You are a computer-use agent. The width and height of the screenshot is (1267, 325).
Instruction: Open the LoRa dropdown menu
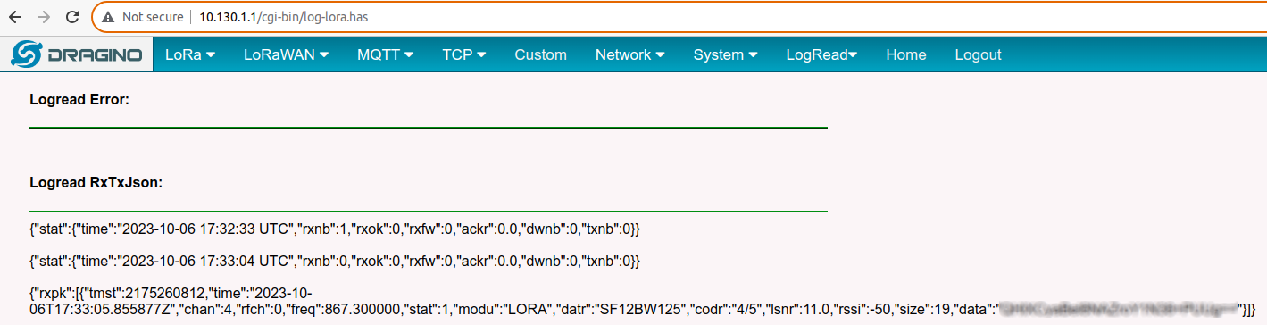[x=190, y=54]
